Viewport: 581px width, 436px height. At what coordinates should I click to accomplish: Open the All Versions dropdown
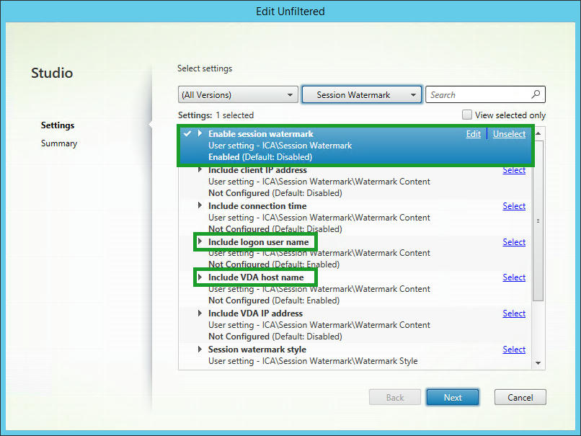tap(238, 94)
